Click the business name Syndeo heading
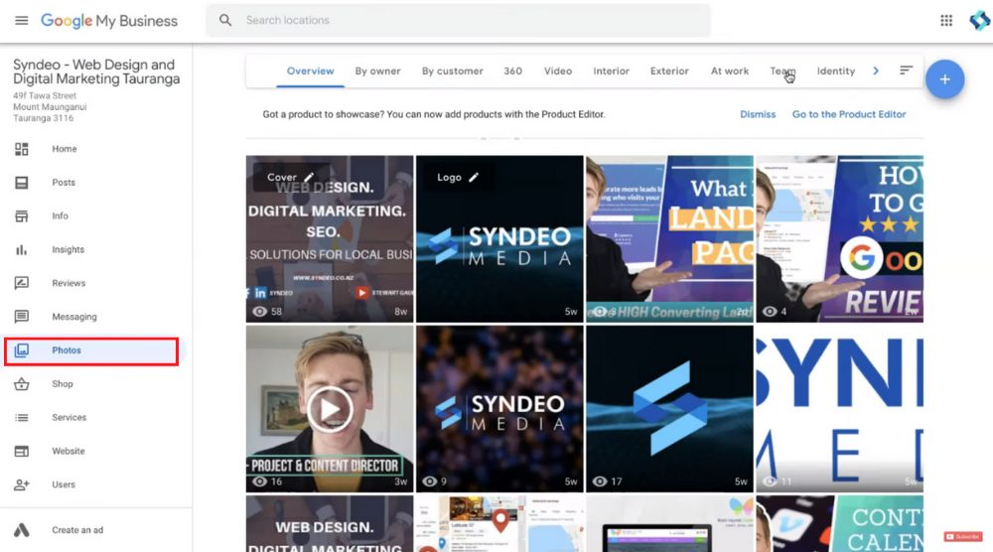Viewport: 993px width, 552px height. click(x=96, y=71)
